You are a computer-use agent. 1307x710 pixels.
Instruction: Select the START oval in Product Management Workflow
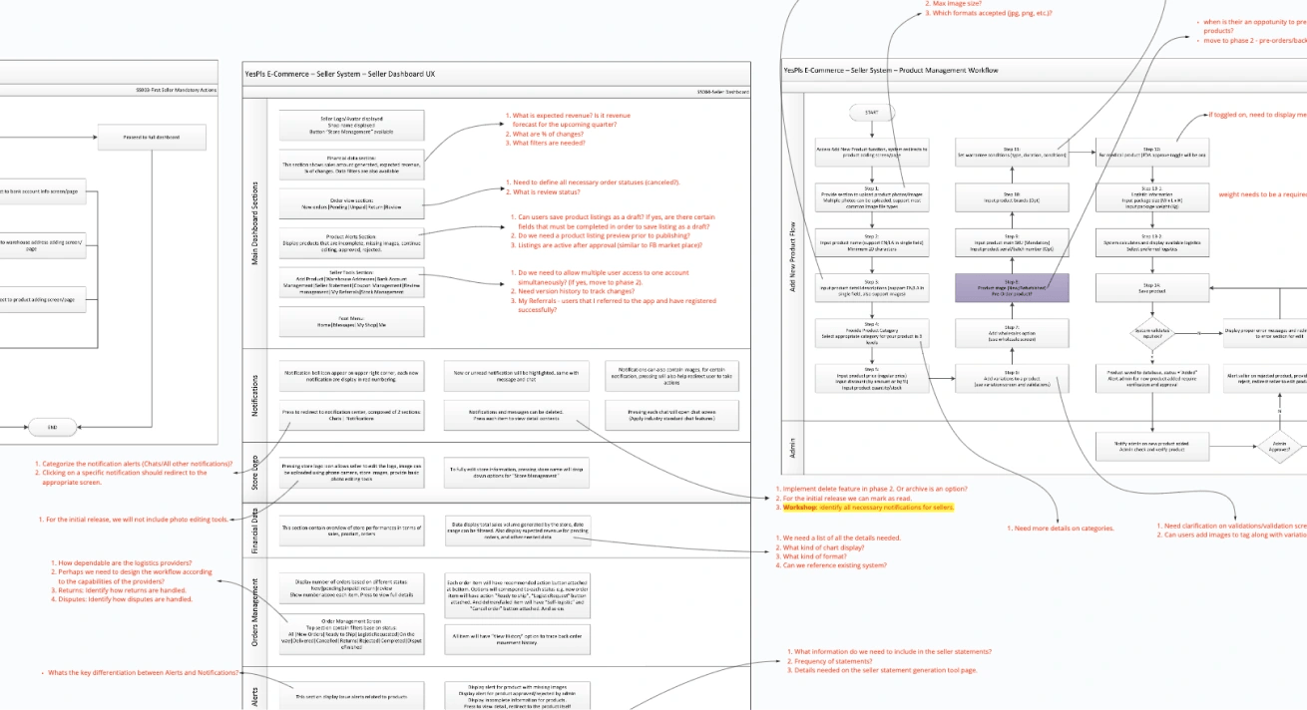[872, 112]
